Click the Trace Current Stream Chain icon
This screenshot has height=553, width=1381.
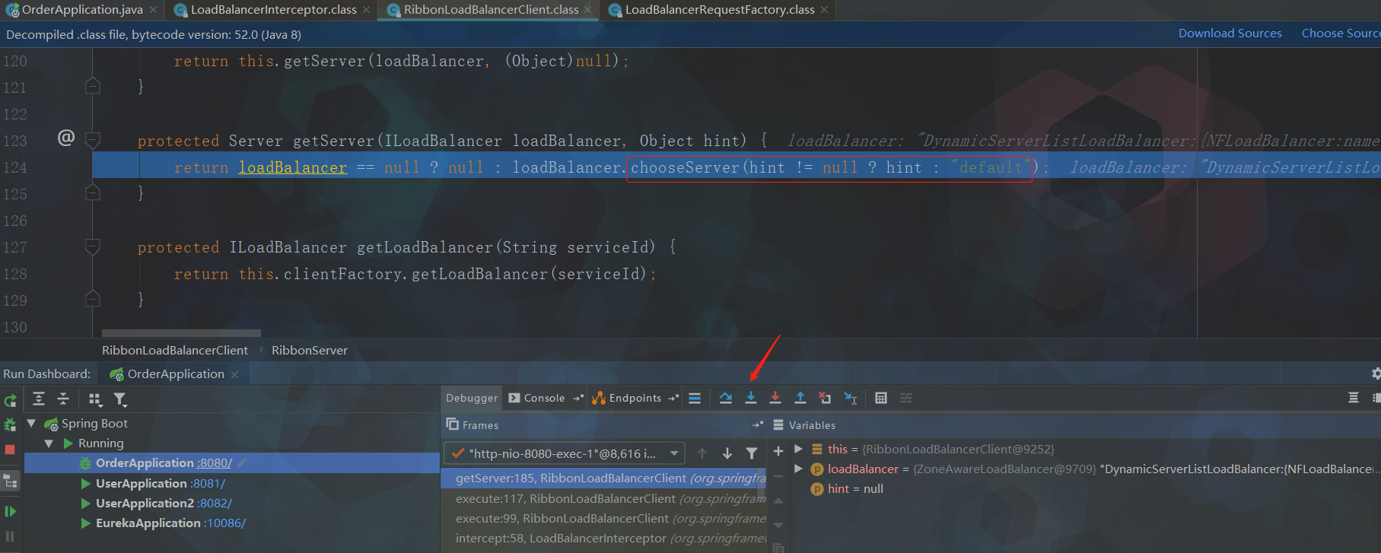[x=906, y=398]
